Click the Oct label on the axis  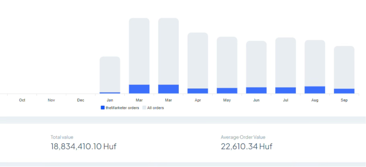click(x=22, y=100)
